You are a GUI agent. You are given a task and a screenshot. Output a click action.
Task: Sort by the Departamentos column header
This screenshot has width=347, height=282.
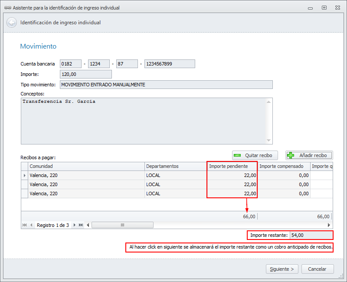click(176, 166)
